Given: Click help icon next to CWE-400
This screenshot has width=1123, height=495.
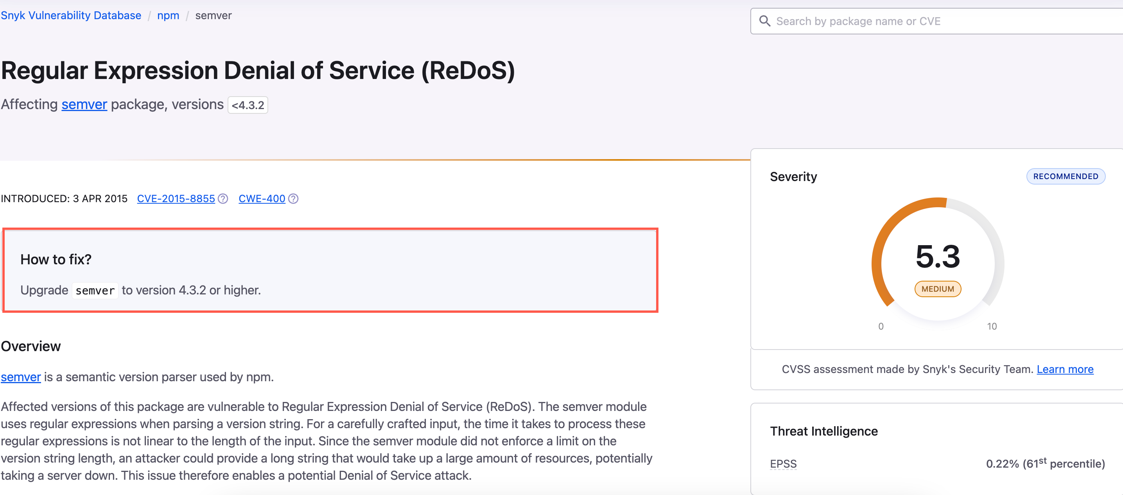Looking at the screenshot, I should point(293,199).
